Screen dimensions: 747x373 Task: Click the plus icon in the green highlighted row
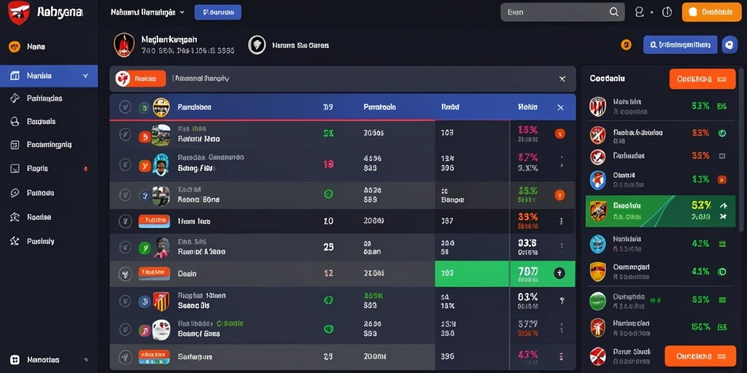coord(560,274)
